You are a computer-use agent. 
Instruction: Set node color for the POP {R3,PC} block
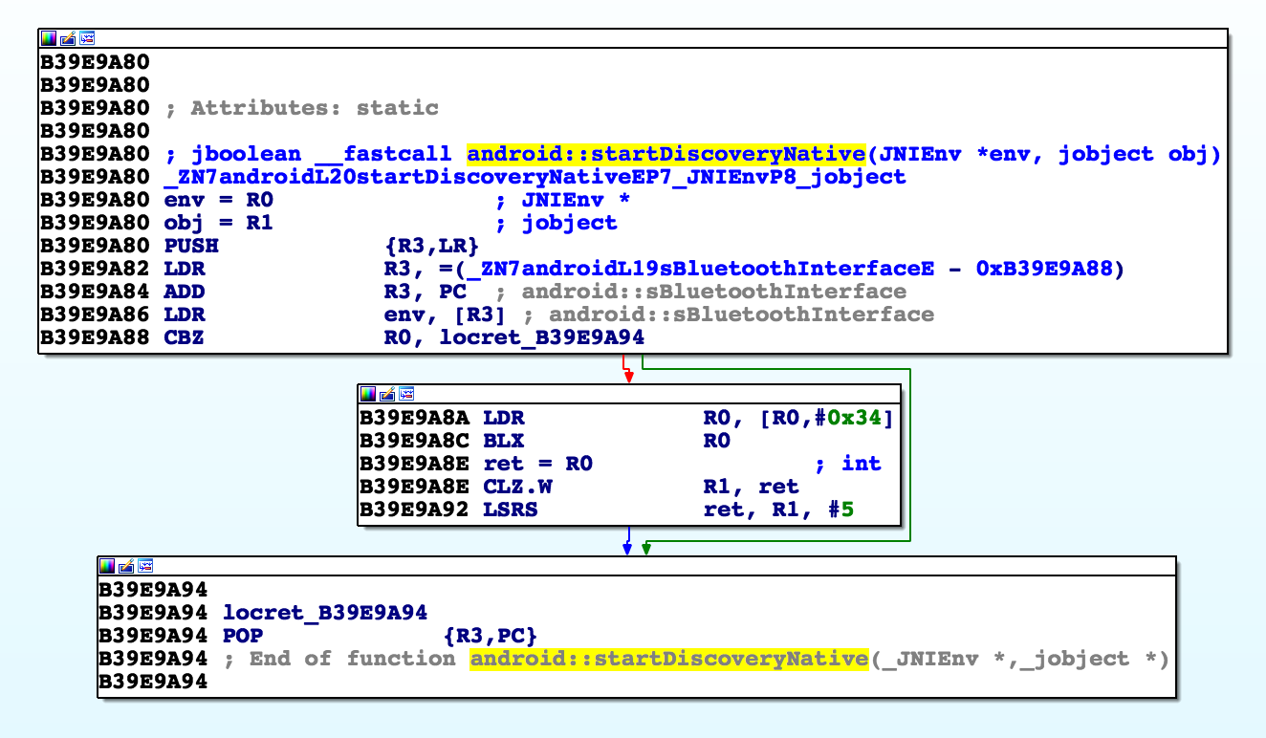(x=107, y=566)
